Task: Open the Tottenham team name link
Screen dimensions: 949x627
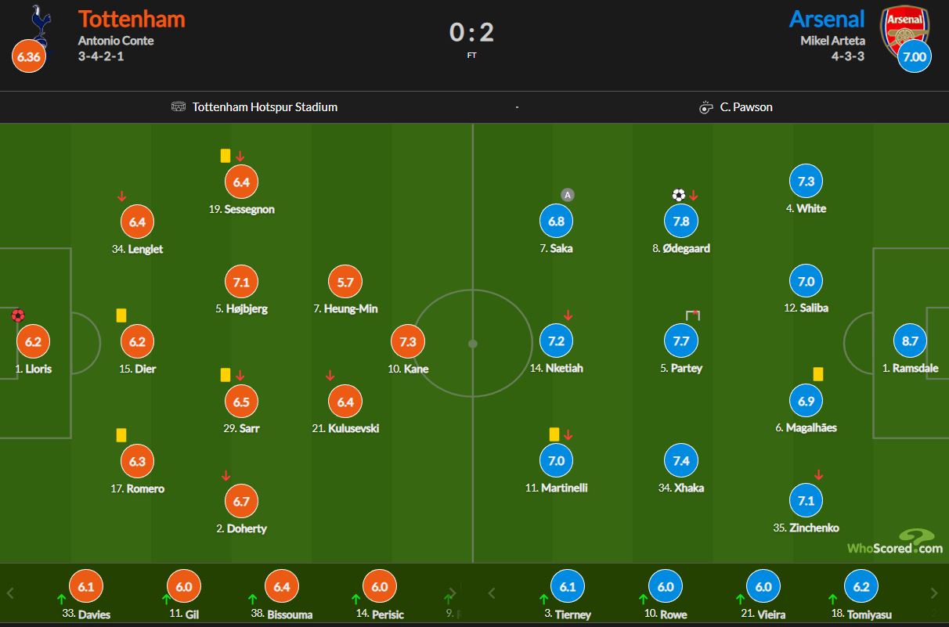Action: coord(132,19)
